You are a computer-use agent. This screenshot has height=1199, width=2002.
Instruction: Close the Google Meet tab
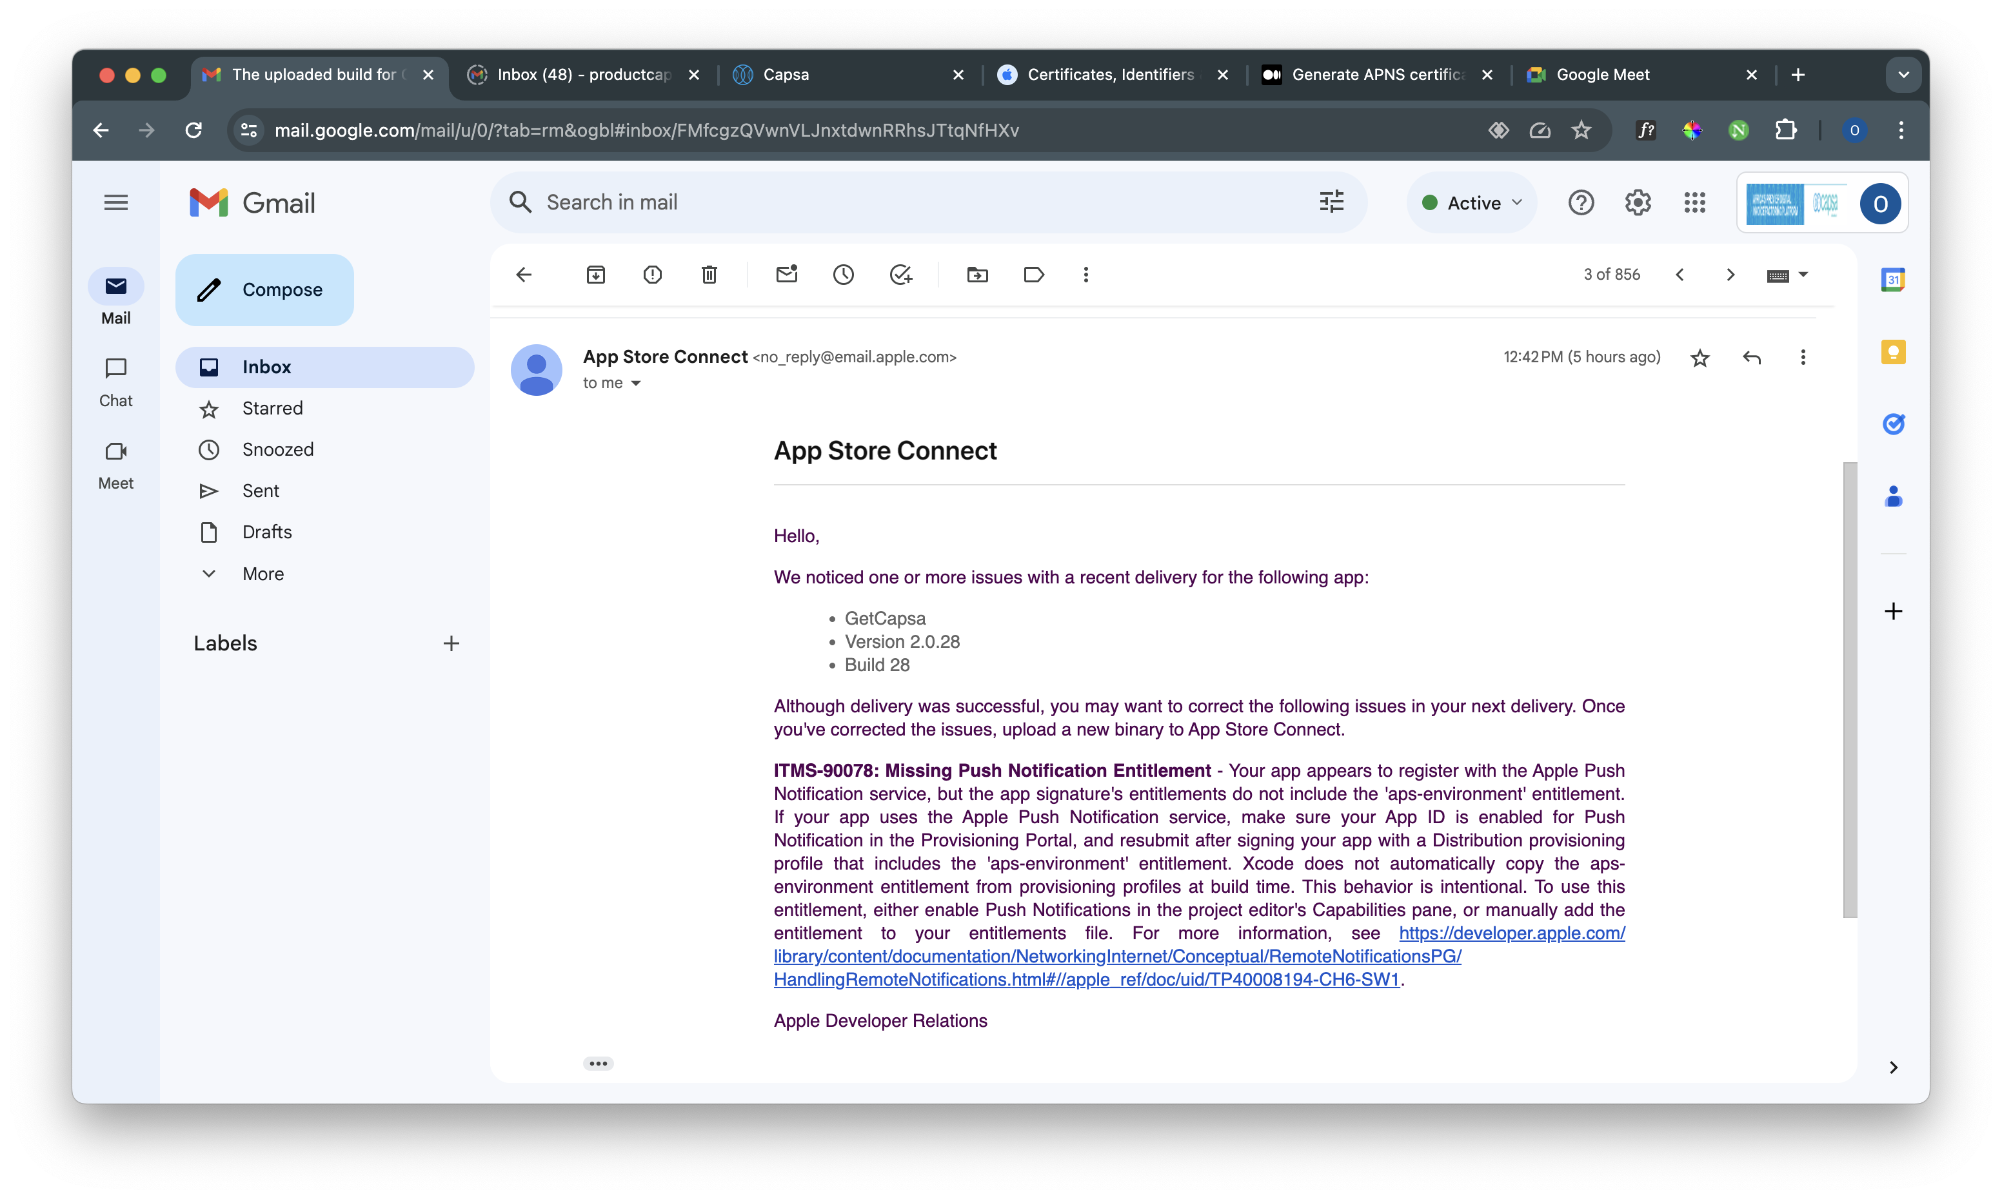tap(1752, 74)
